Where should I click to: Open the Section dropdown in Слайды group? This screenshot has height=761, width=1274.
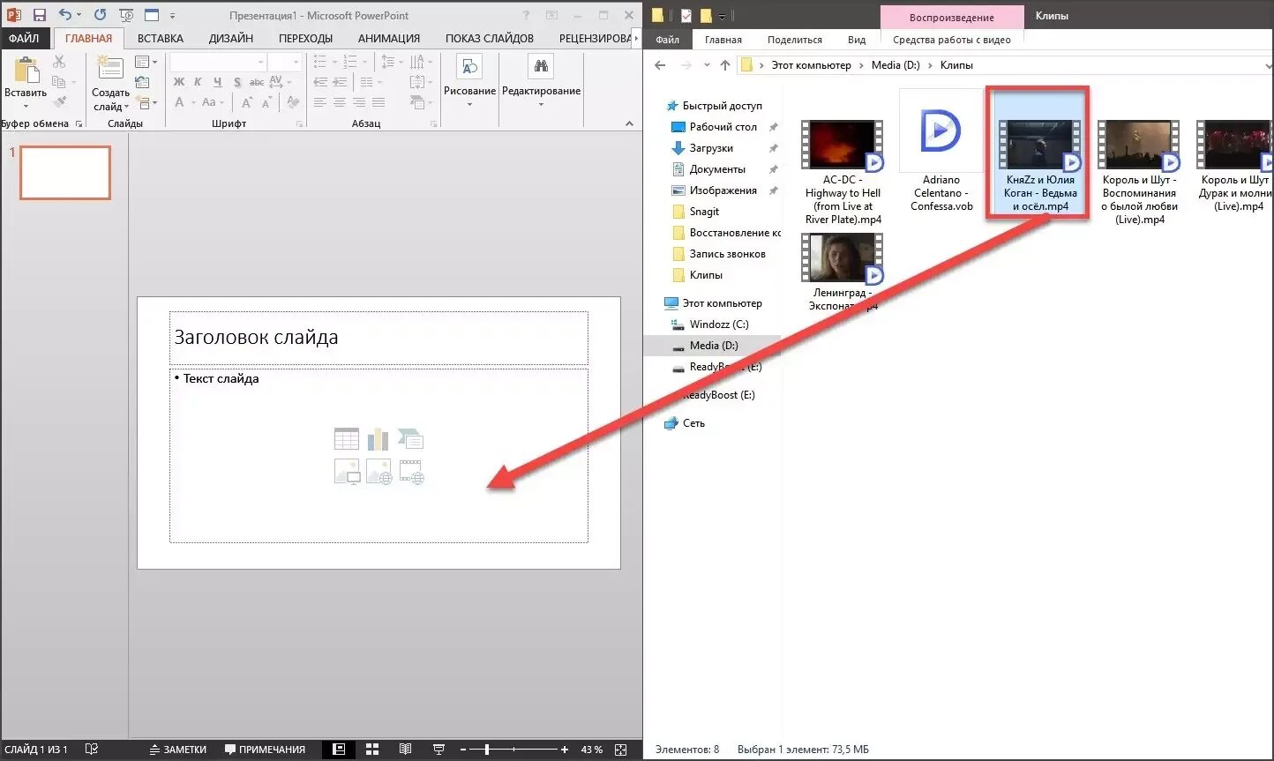point(146,103)
